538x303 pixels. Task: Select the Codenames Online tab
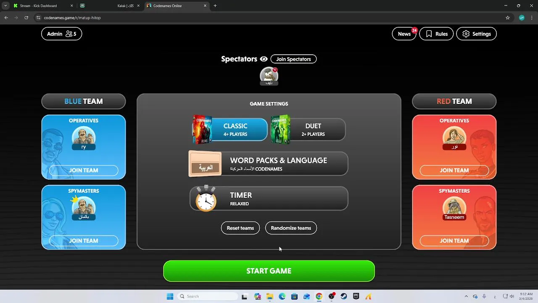click(x=177, y=6)
